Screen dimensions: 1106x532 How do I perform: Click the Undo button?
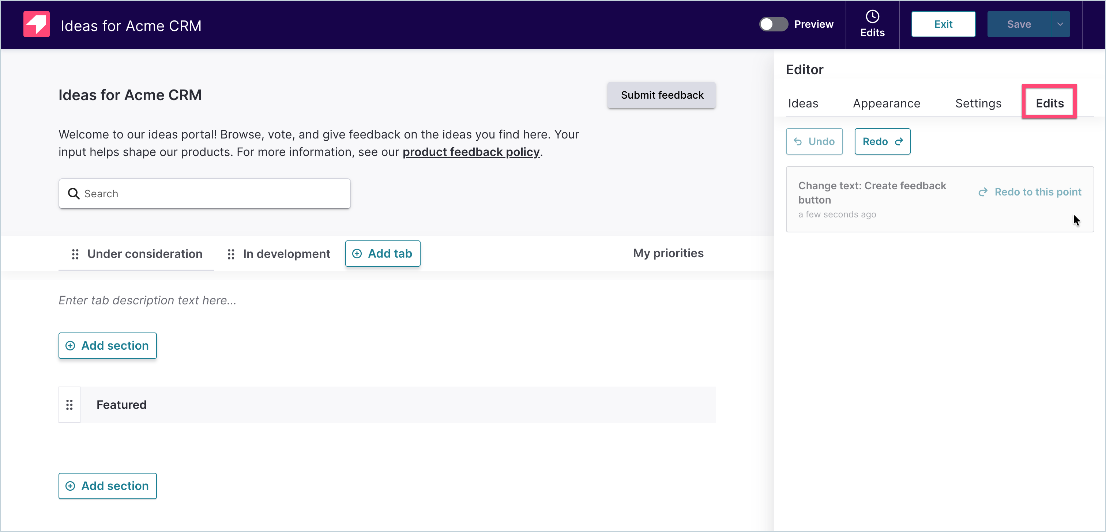[814, 141]
